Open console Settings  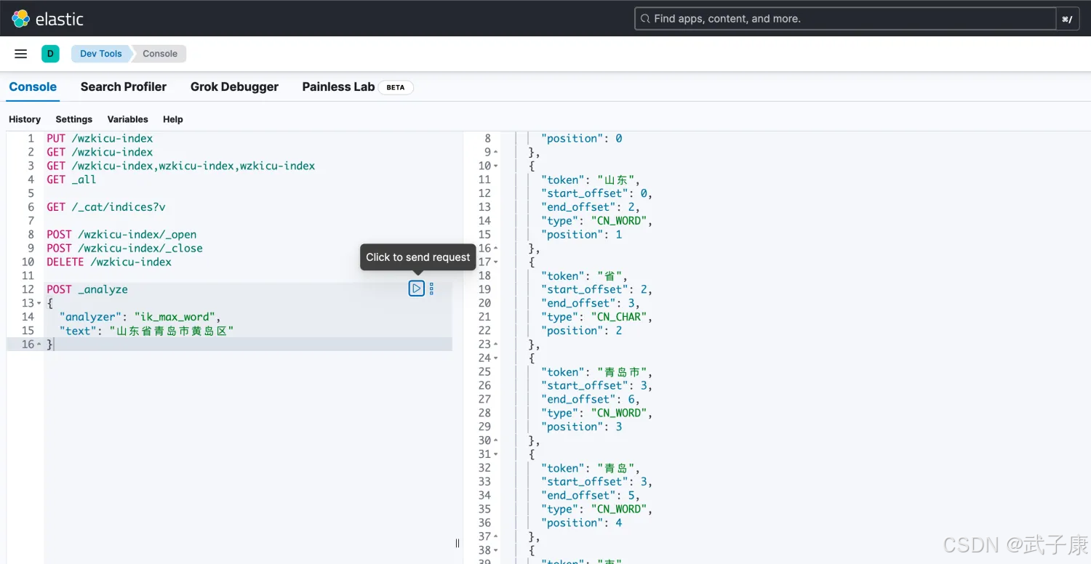coord(74,119)
